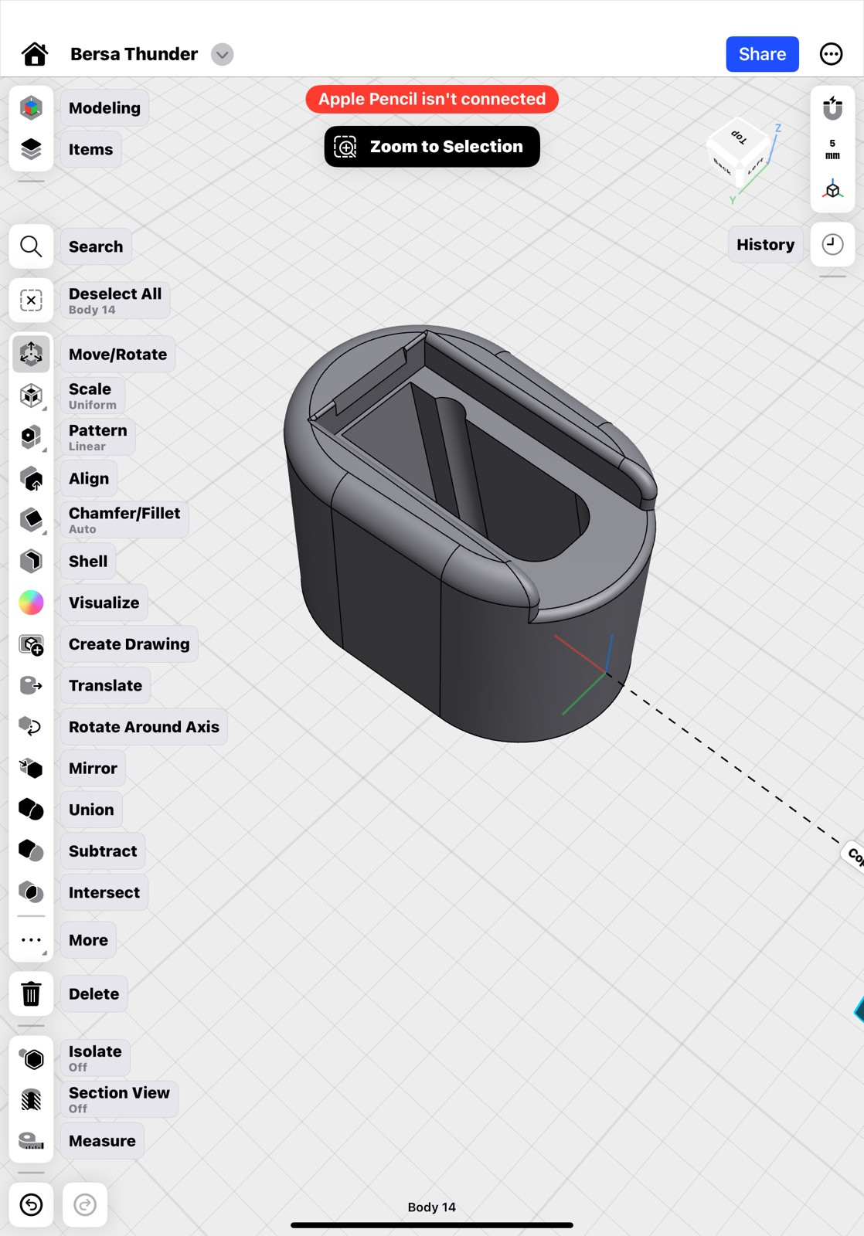The width and height of the screenshot is (864, 1236).
Task: Select the Pattern tool icon
Action: click(31, 437)
